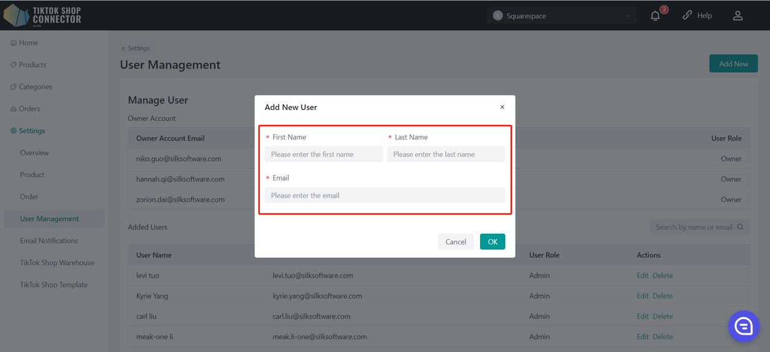770x352 pixels.
Task: Focus the First Name field
Action: click(324, 154)
